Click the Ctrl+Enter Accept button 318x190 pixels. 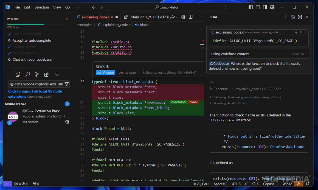pos(105,72)
